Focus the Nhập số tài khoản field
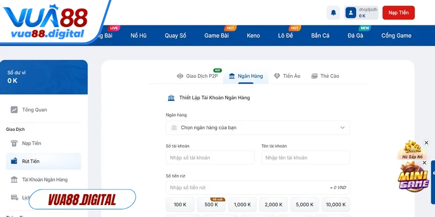435x217 pixels. click(x=210, y=157)
